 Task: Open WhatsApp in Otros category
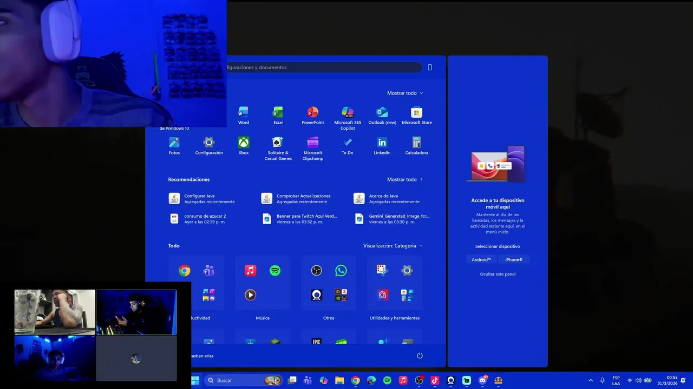[341, 271]
